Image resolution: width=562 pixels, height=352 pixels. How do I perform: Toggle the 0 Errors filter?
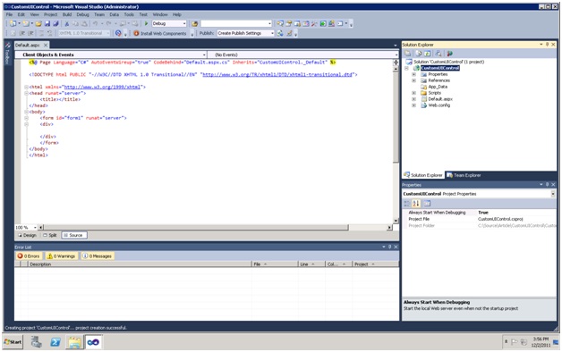tap(29, 256)
